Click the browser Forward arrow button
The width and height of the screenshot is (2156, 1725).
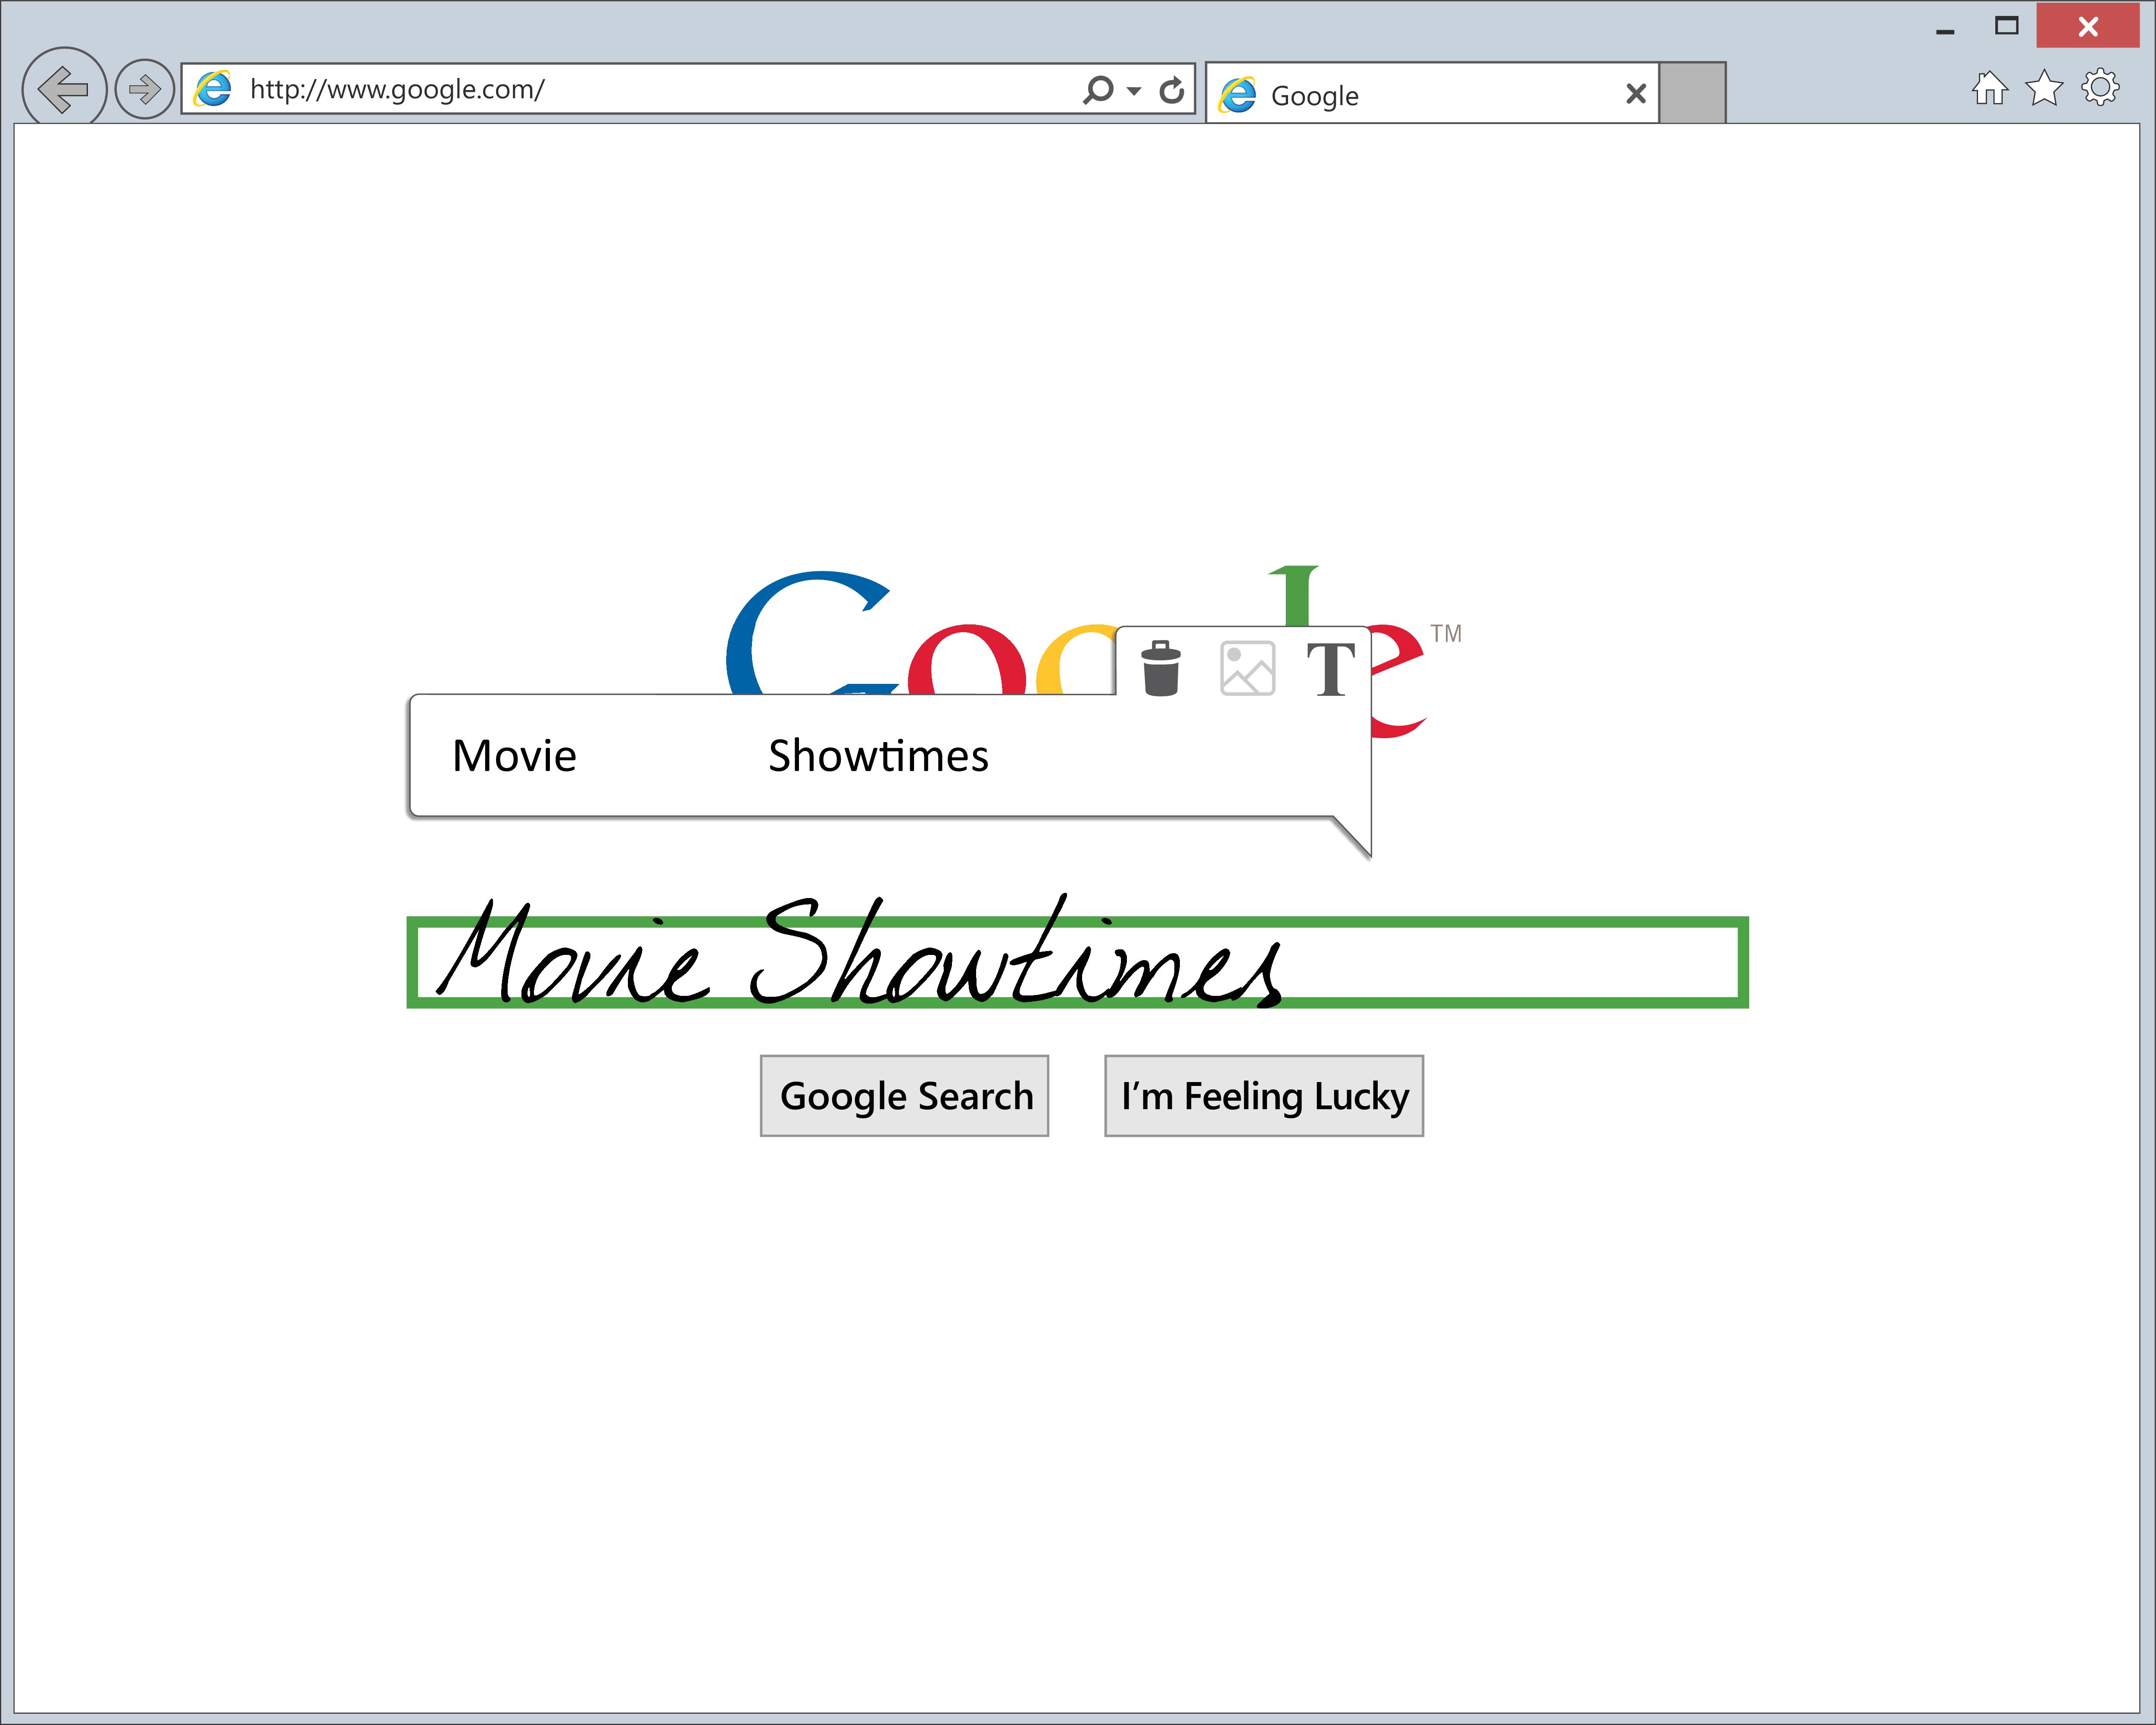coord(144,89)
